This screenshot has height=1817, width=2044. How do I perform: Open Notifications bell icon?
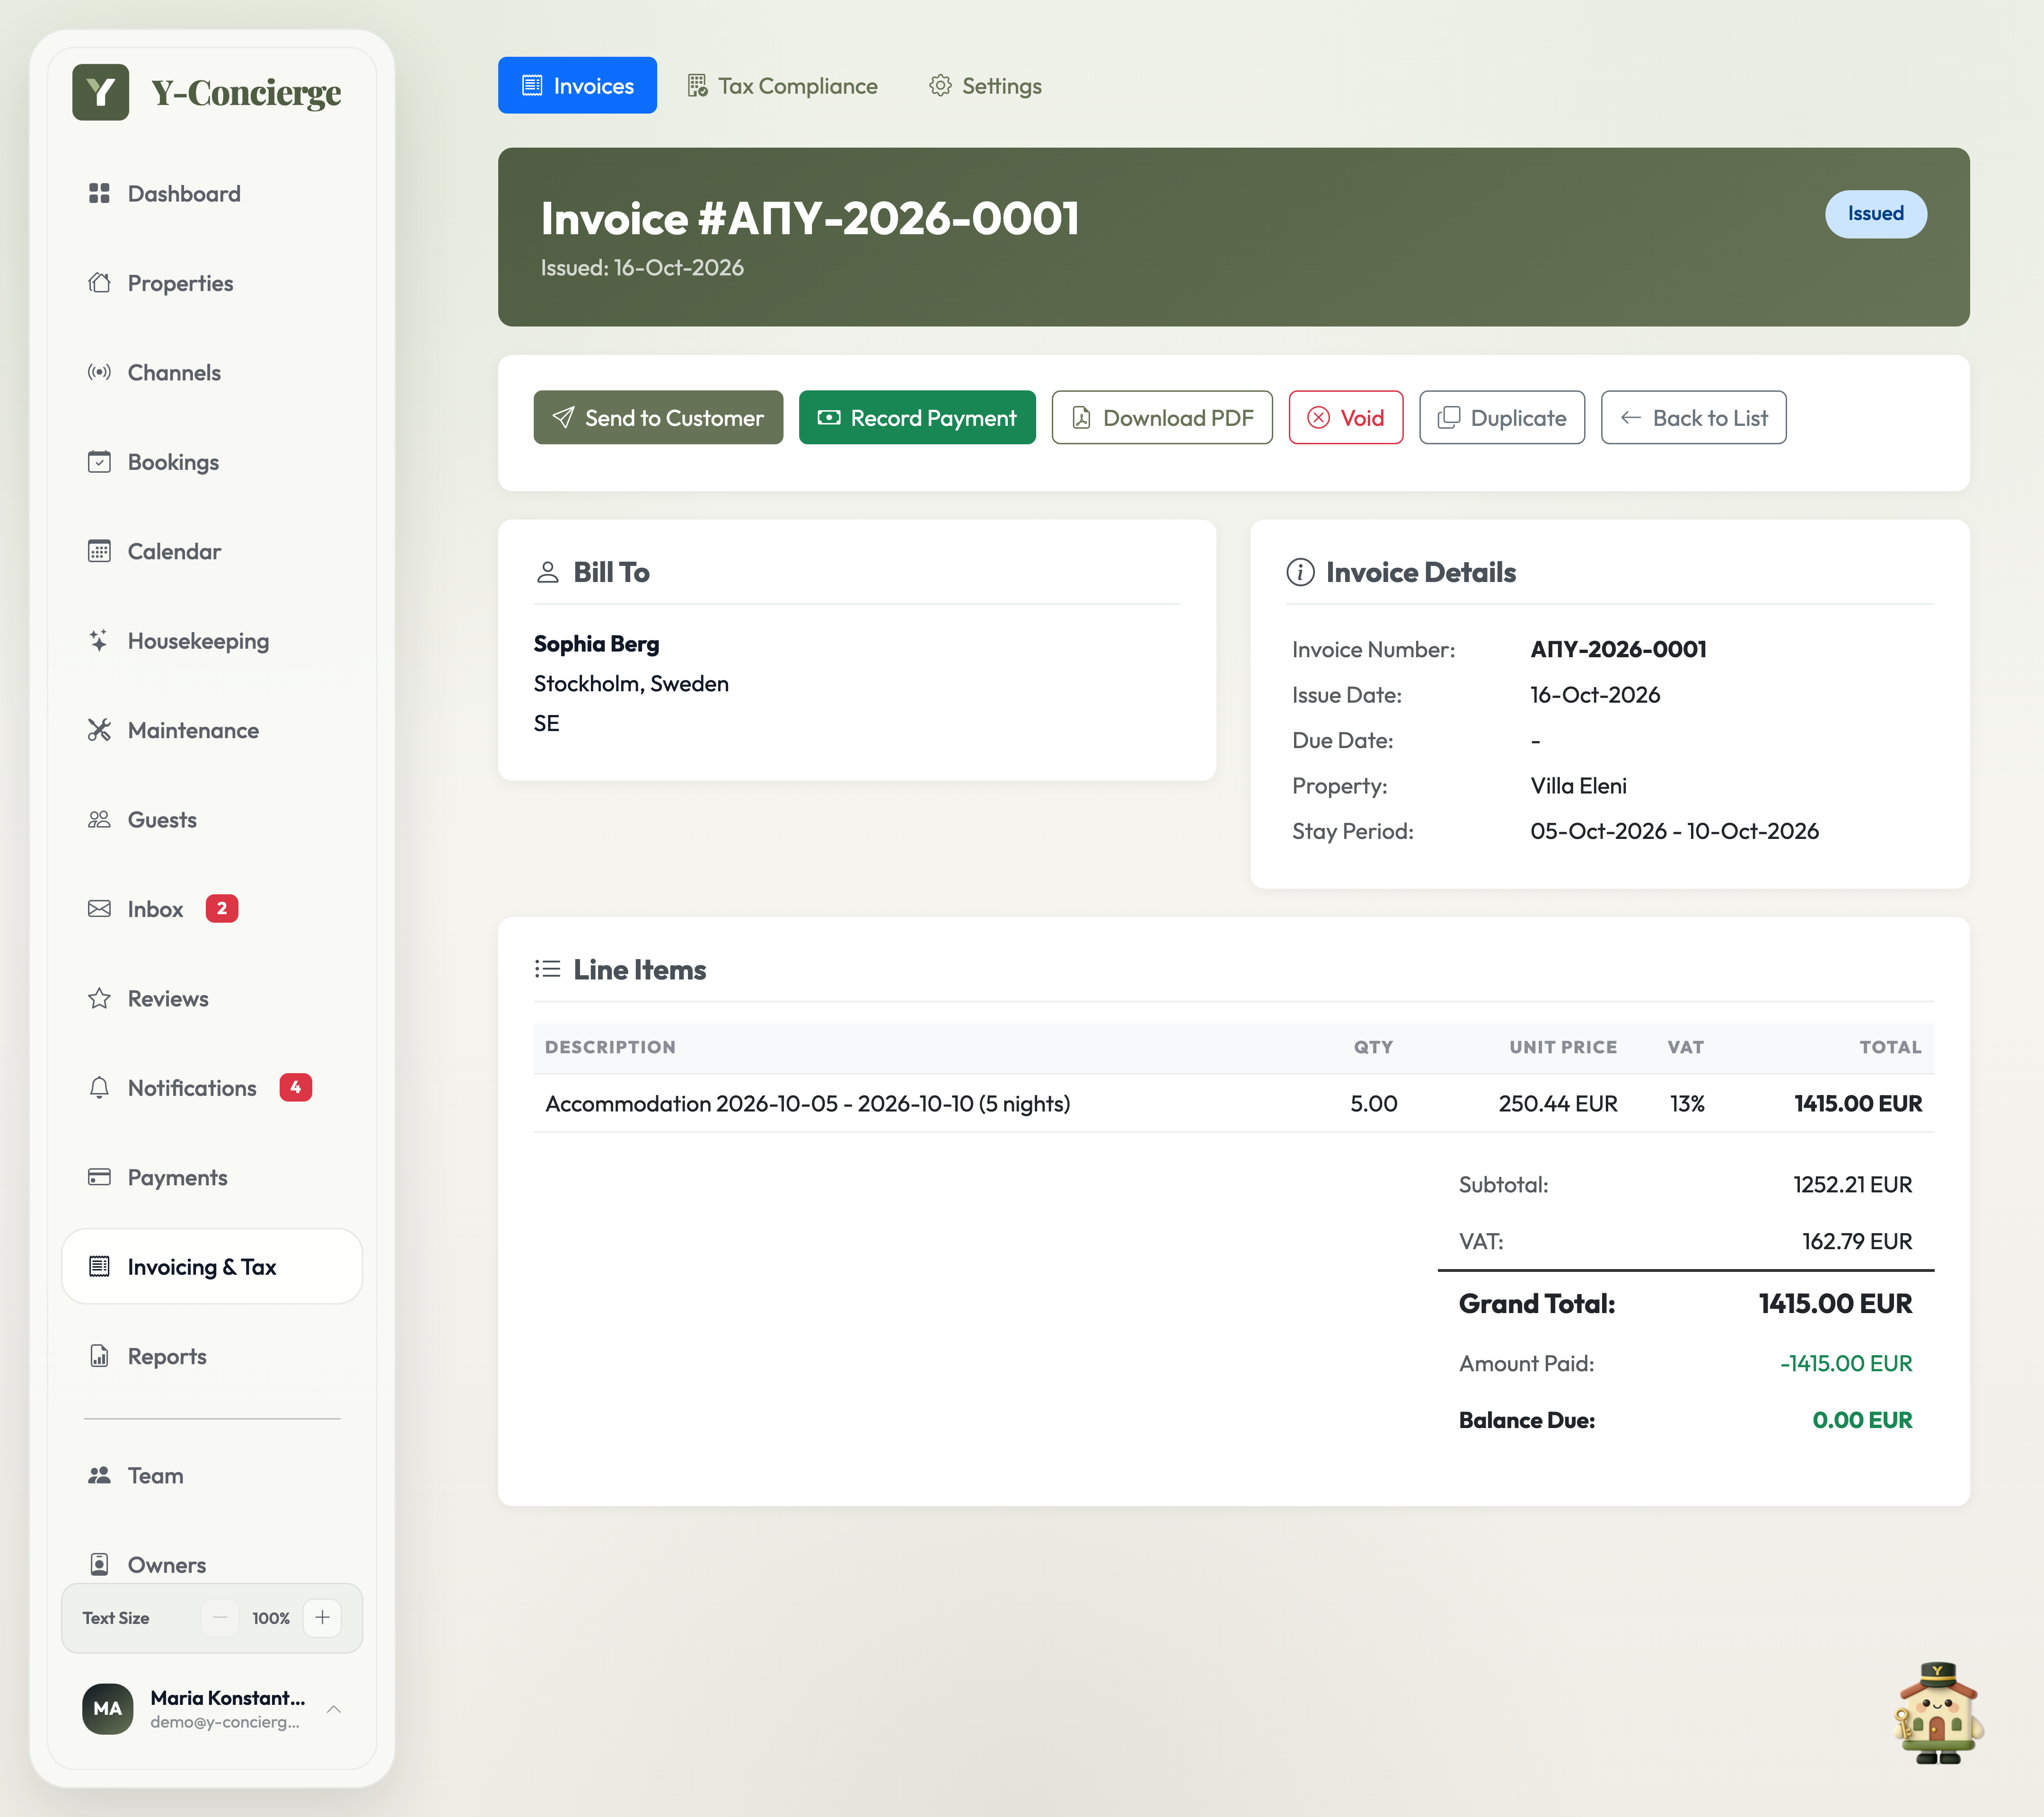[99, 1088]
